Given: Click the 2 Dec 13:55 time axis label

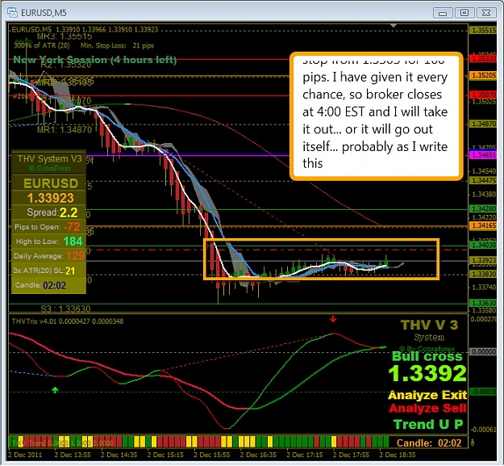Looking at the screenshot, I should click(73, 455).
